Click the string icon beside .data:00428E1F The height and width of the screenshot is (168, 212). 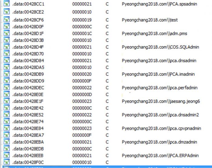6,101
